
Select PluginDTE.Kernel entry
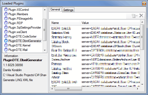click(19, 45)
